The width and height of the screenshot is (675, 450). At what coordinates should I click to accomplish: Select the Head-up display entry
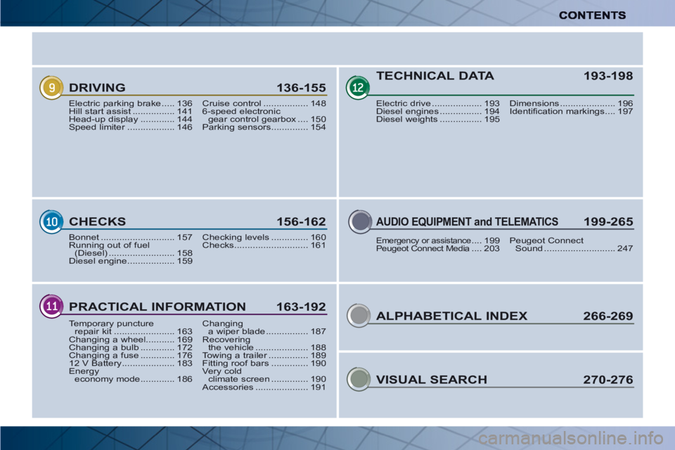coord(131,120)
